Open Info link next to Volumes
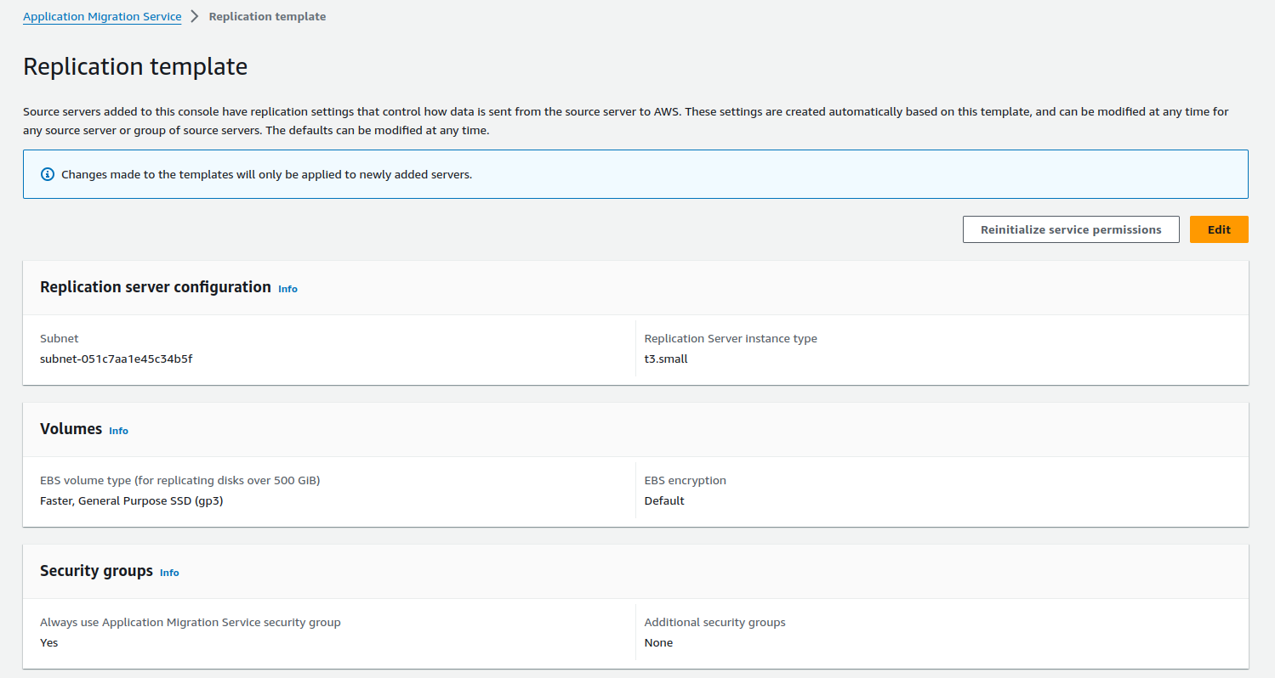Viewport: 1275px width, 678px height. point(118,431)
